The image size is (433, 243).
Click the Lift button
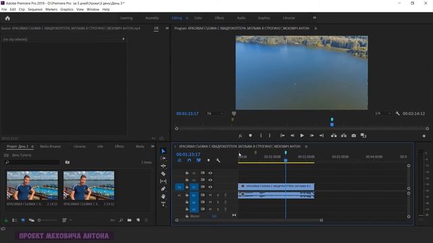tap(334, 136)
